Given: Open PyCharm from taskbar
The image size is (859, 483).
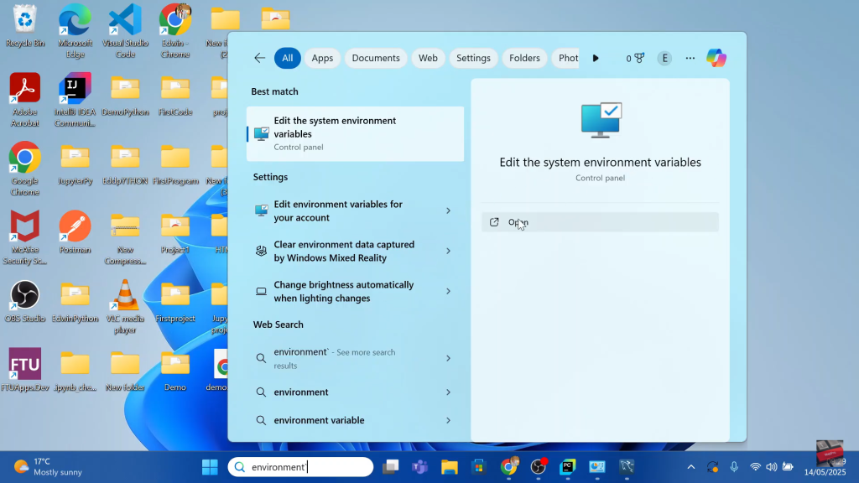Looking at the screenshot, I should click(x=568, y=467).
